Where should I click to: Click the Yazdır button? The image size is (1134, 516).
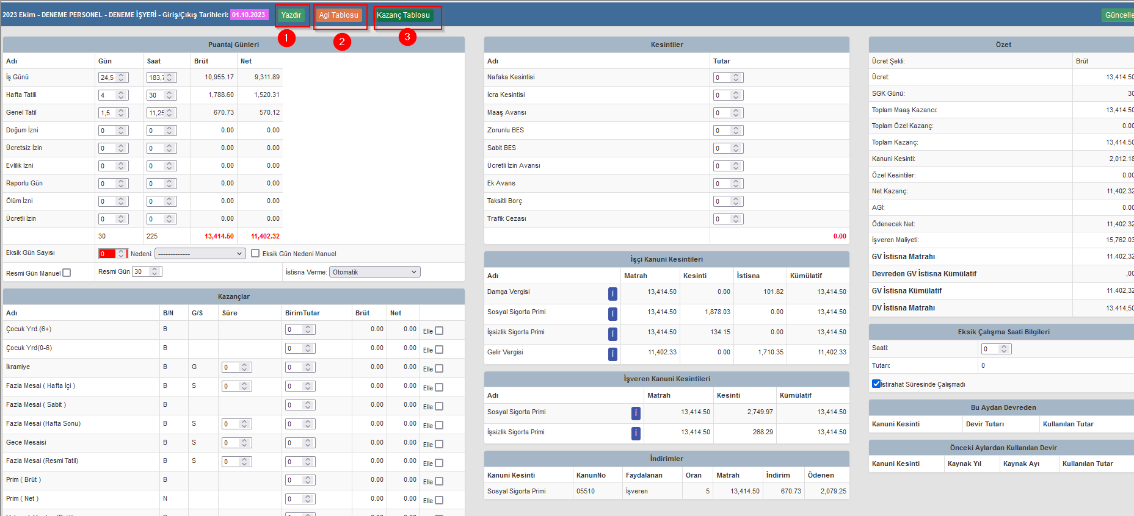pos(291,15)
